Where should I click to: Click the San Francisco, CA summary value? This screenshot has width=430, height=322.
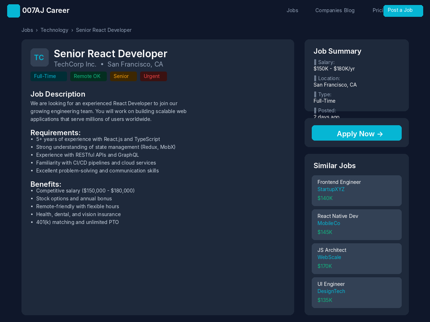pyautogui.click(x=335, y=85)
